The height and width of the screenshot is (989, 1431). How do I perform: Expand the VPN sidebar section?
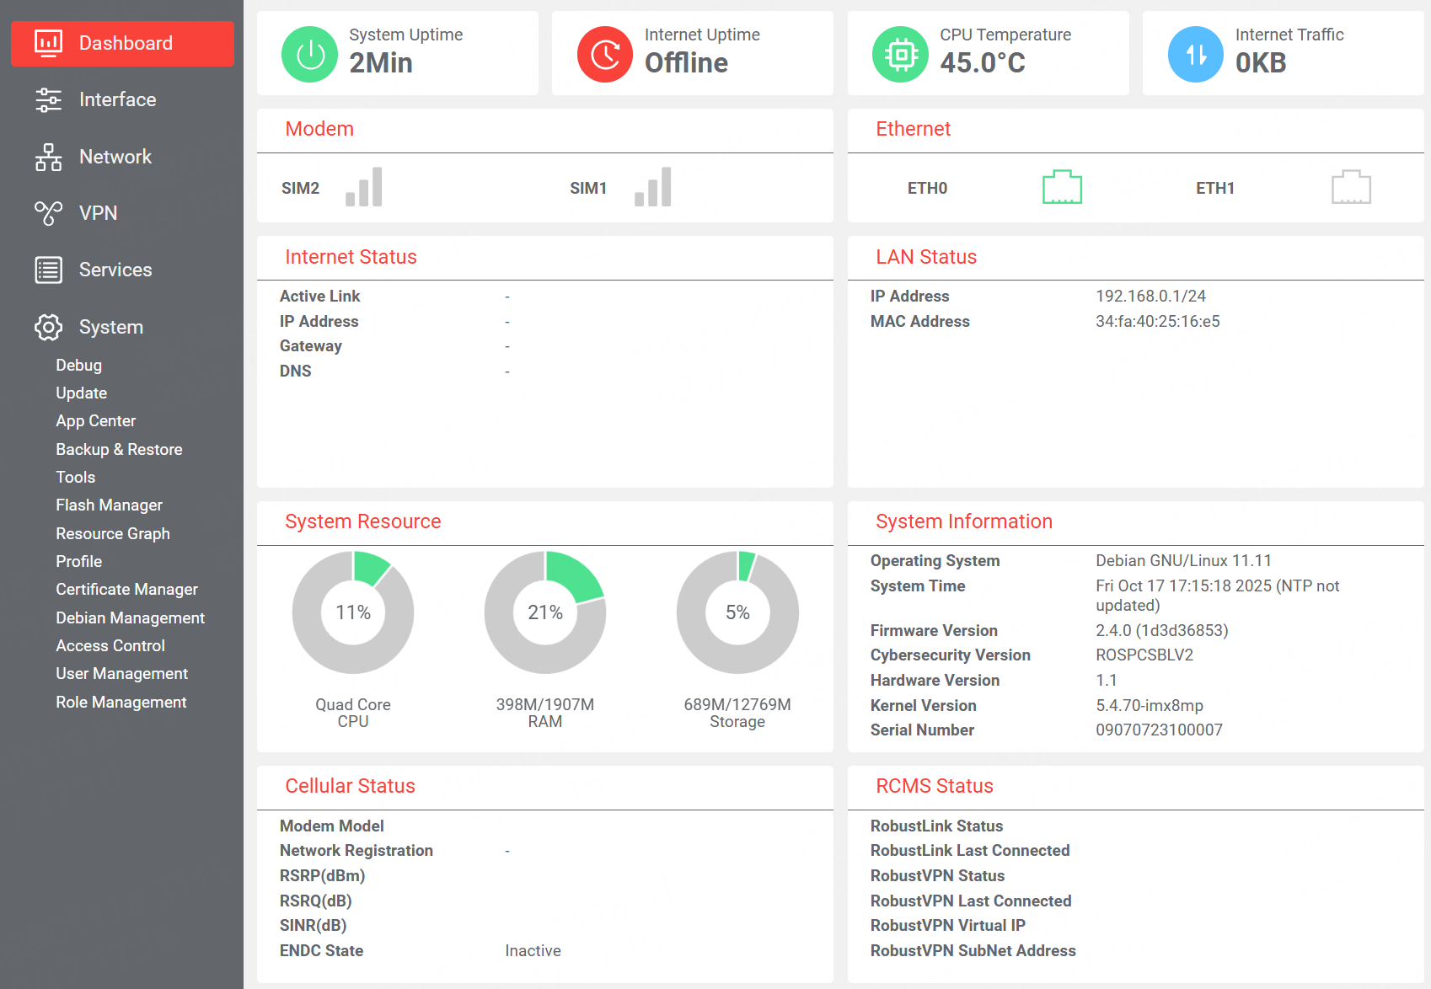click(x=98, y=213)
